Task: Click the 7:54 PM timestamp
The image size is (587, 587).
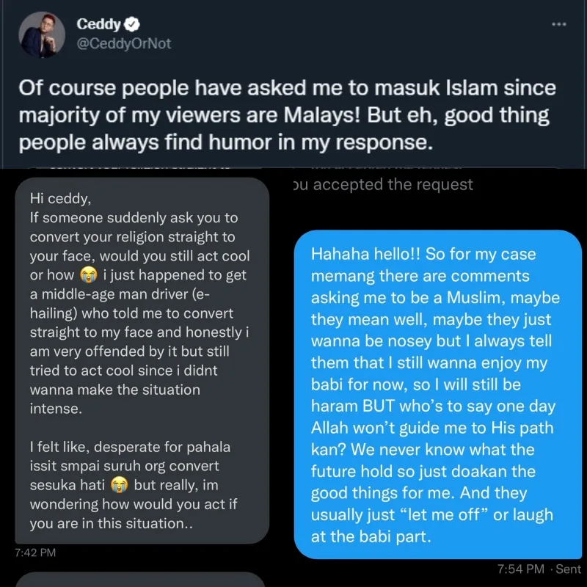Action: tap(520, 569)
